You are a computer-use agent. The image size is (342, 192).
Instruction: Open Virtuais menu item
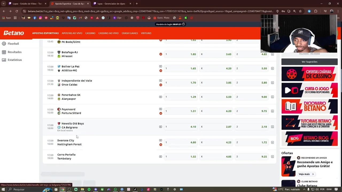tap(146, 33)
